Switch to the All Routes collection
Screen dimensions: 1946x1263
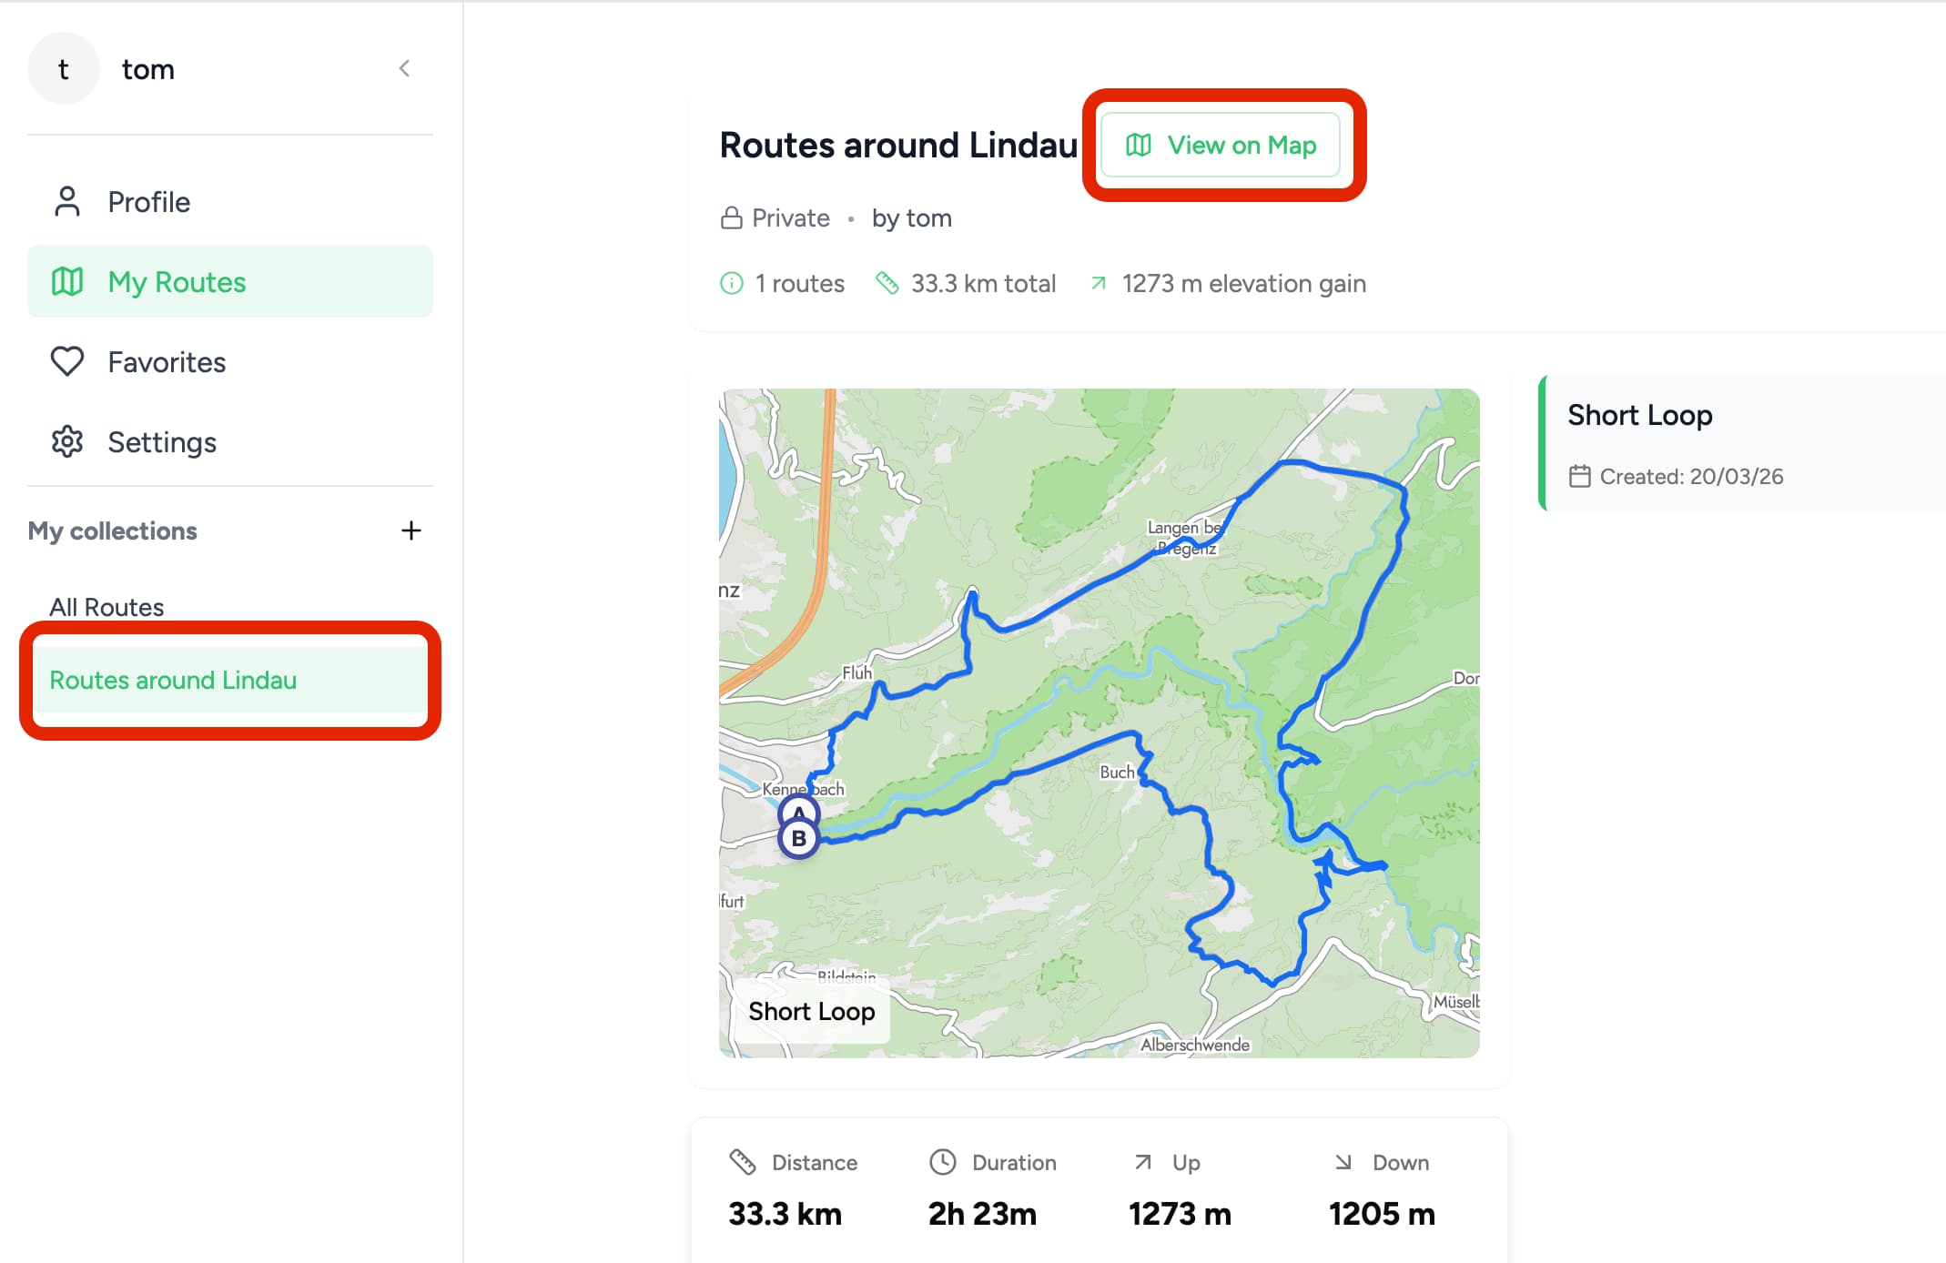pos(106,606)
